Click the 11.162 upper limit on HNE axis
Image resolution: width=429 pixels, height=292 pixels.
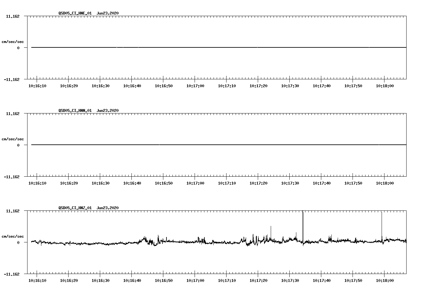point(13,16)
